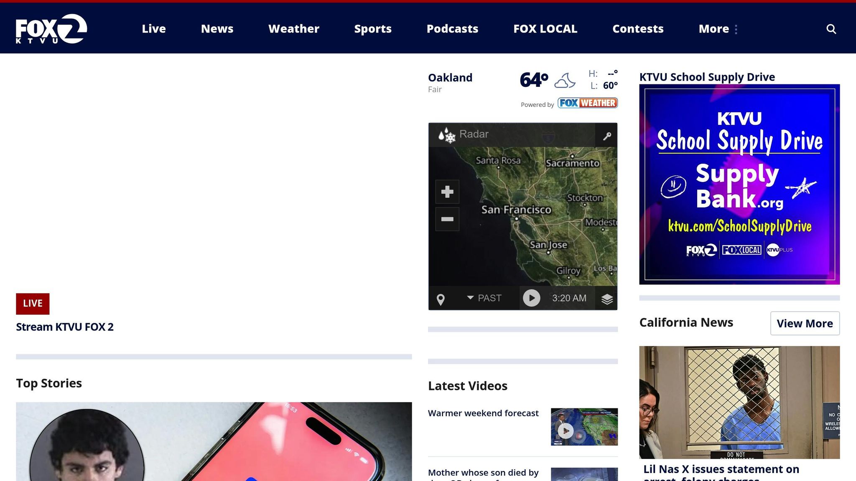The height and width of the screenshot is (481, 856).
Task: Click the LIVE badge
Action: coord(33,304)
